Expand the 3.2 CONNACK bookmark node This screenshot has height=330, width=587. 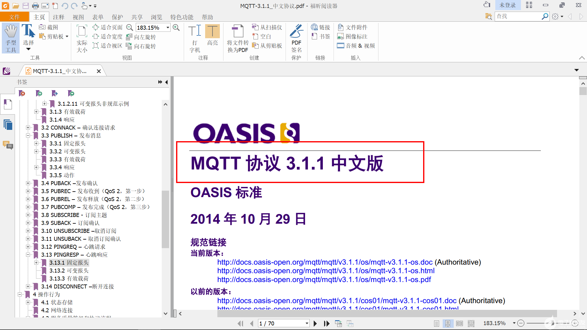pos(28,128)
